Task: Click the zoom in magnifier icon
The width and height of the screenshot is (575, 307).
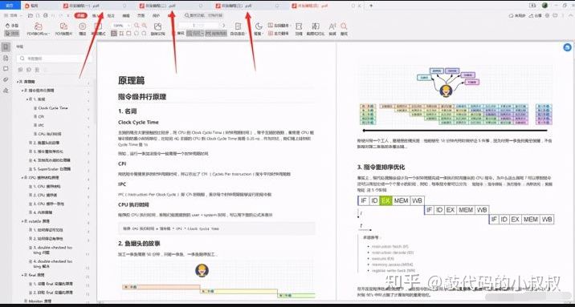Action: 145,26
